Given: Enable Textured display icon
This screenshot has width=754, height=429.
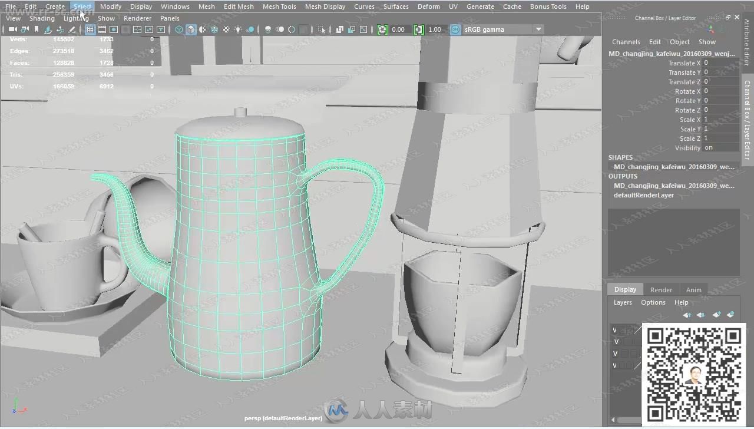Looking at the screenshot, I should coord(226,29).
